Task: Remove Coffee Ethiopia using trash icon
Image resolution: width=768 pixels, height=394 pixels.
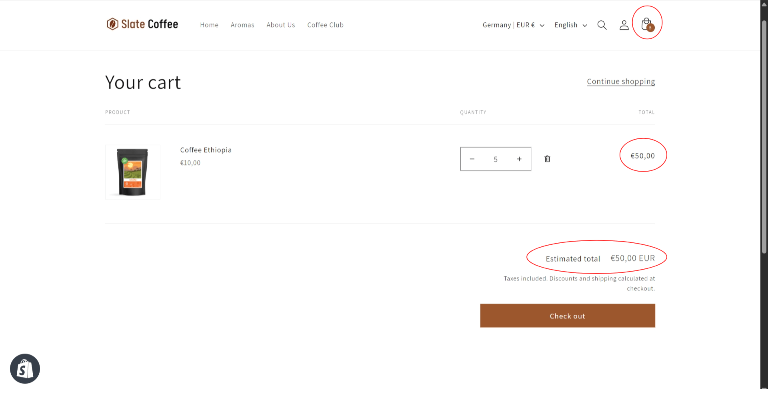Action: [547, 159]
